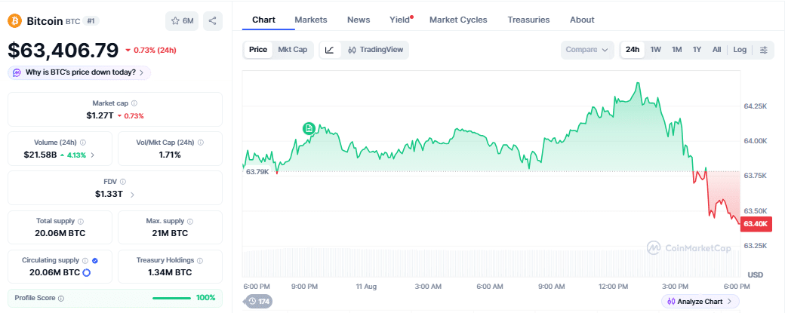Open chart settings sliders icon
This screenshot has width=785, height=313.
pos(763,50)
